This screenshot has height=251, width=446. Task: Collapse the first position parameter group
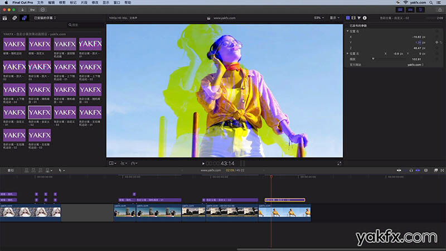(x=347, y=31)
